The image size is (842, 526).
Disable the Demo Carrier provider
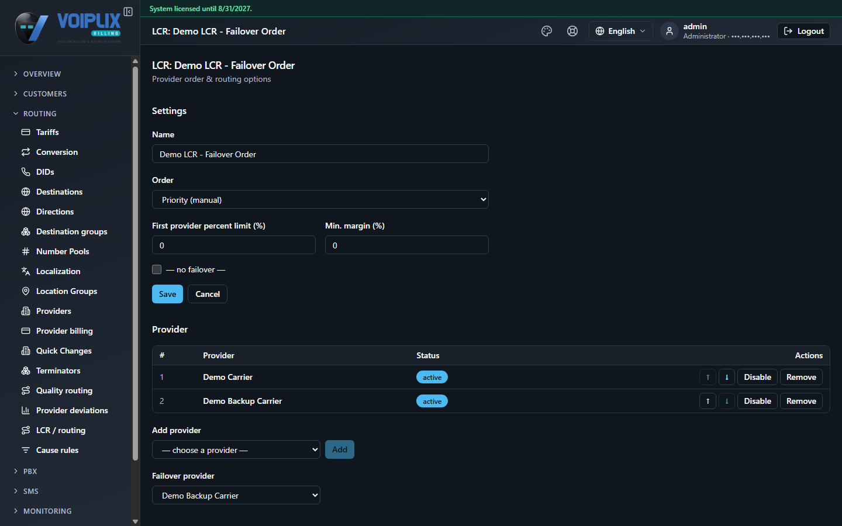pyautogui.click(x=757, y=377)
